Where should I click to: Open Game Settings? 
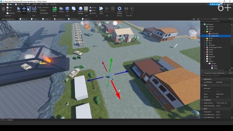click(119, 10)
